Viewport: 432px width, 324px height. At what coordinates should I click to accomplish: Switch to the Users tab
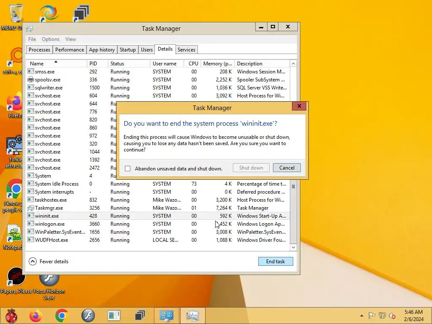[x=146, y=50]
